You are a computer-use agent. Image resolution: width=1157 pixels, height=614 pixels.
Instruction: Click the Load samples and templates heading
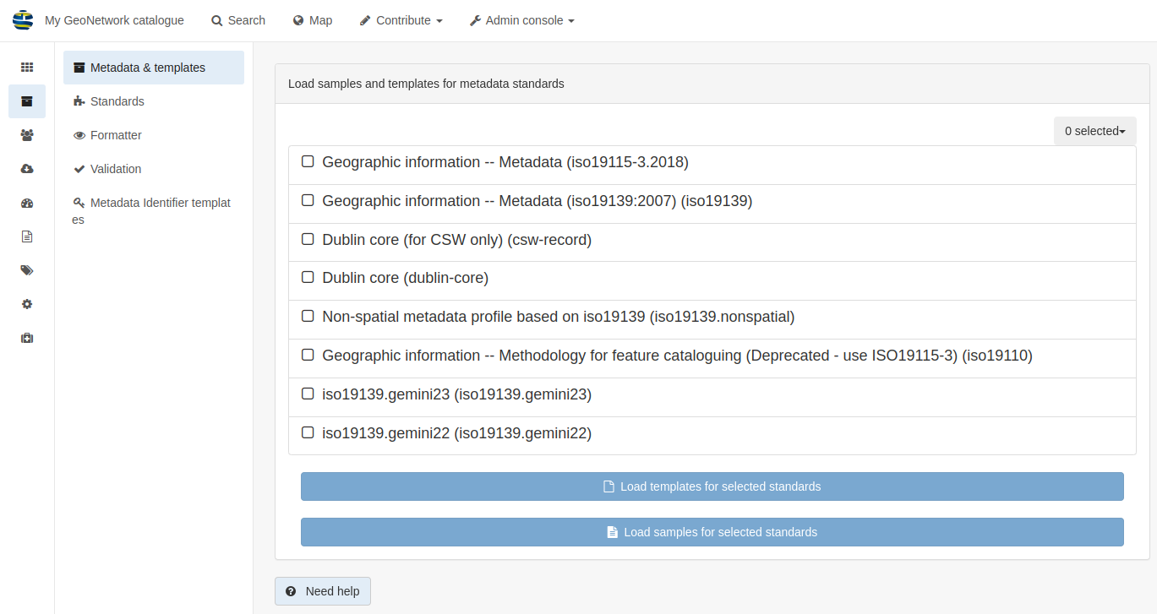pos(426,84)
